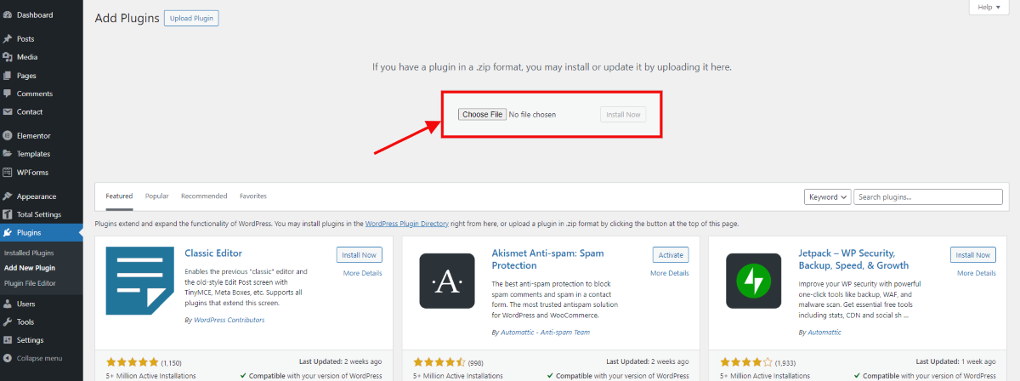
Task: Click the Comments bubble icon
Action: [8, 94]
